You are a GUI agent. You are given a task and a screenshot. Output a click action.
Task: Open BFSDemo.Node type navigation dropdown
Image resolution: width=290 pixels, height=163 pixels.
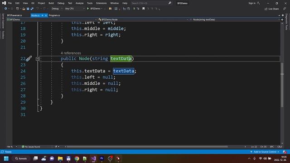coord(143,19)
